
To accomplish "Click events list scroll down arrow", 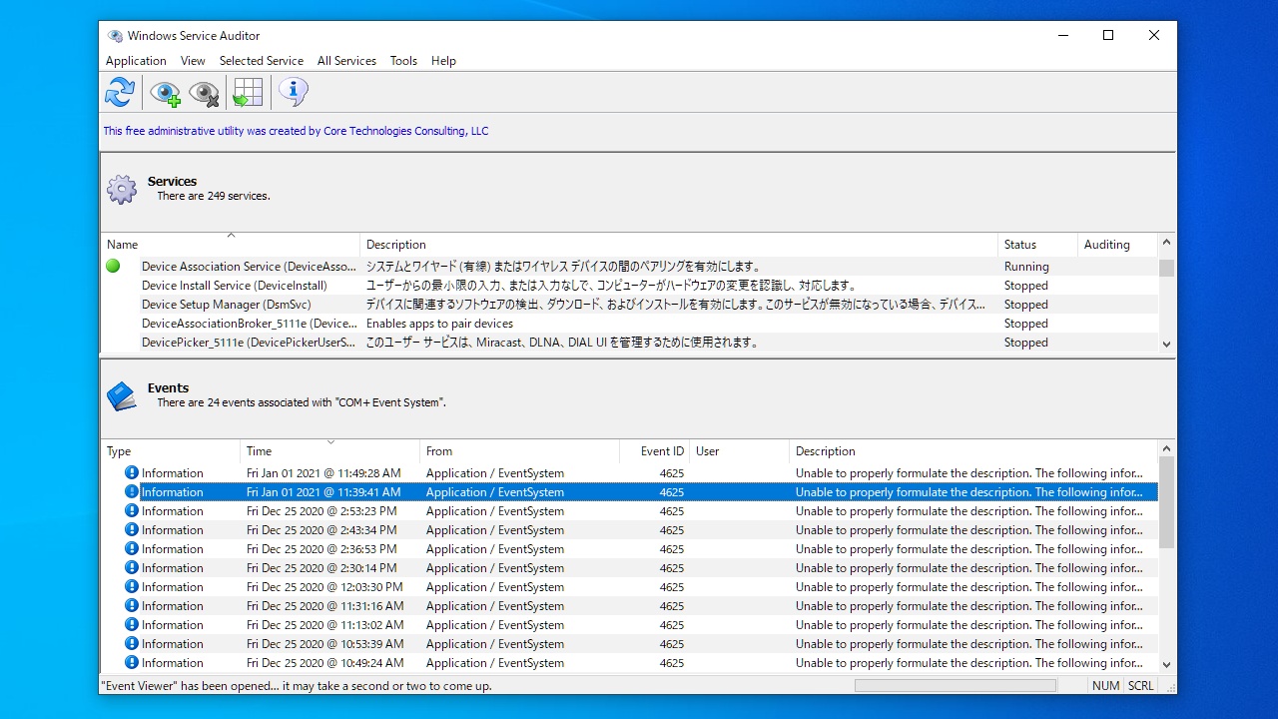I will (x=1166, y=664).
